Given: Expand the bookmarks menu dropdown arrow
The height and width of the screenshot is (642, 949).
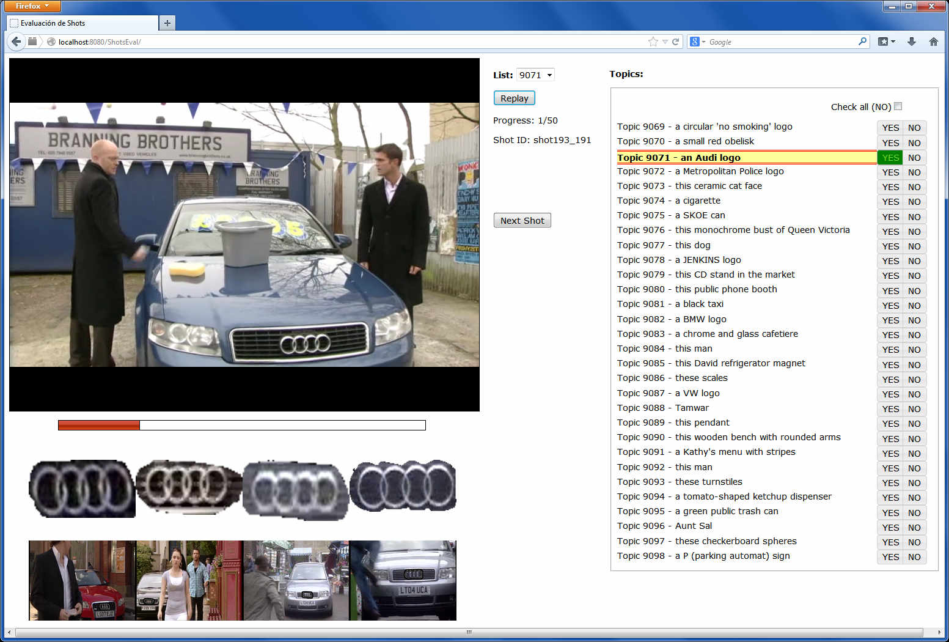Looking at the screenshot, I should [893, 42].
